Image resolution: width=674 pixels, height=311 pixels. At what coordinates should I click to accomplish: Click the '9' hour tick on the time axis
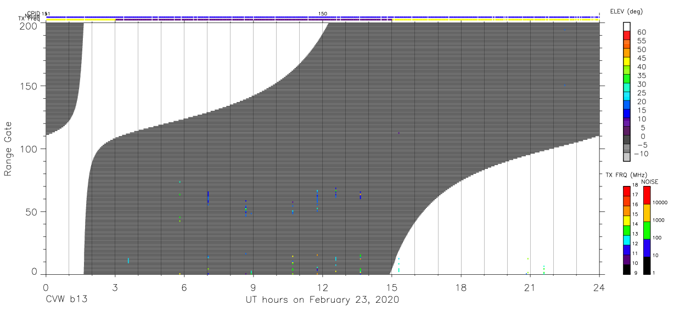pyautogui.click(x=253, y=287)
